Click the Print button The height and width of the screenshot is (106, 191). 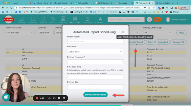pyautogui.click(x=150, y=42)
